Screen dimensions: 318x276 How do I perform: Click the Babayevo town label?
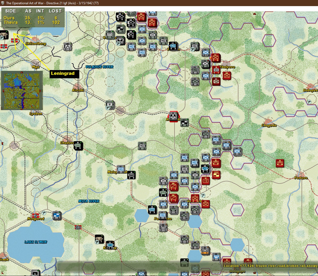[x=310, y=90]
